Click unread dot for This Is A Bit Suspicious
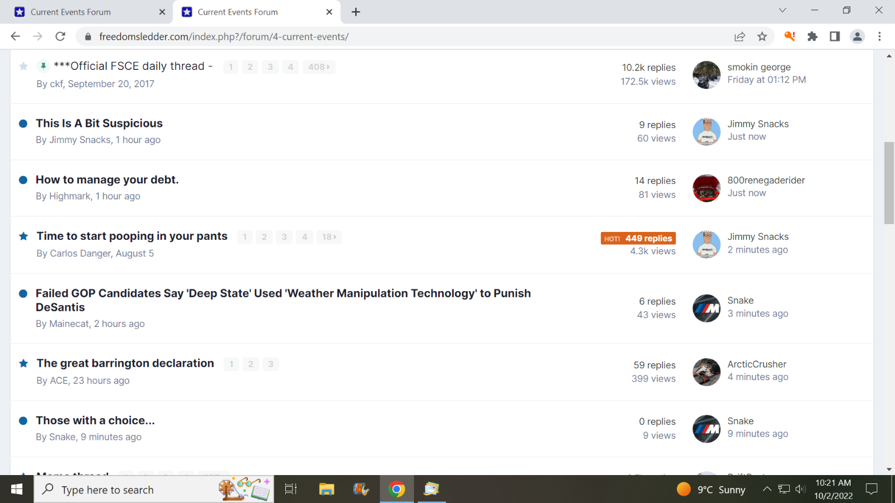Viewport: 895px width, 503px height. (23, 124)
